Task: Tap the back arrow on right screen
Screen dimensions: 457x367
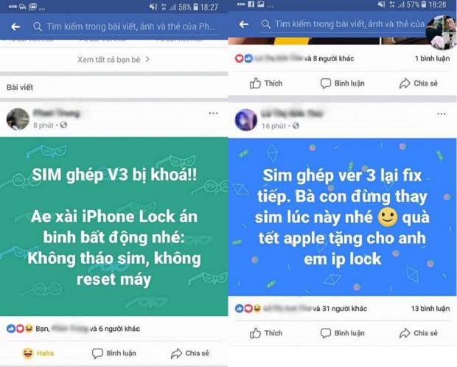Action: 244,24
